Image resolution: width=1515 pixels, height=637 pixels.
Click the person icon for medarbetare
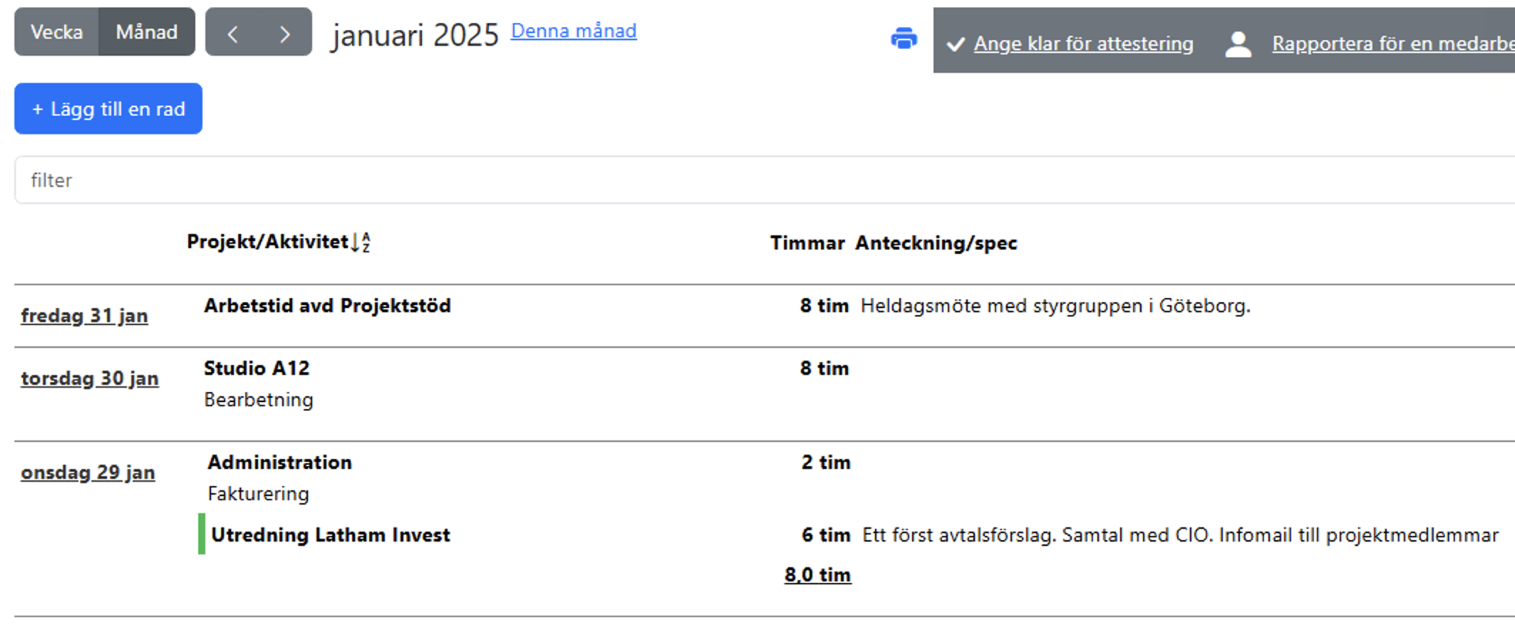(x=1238, y=44)
